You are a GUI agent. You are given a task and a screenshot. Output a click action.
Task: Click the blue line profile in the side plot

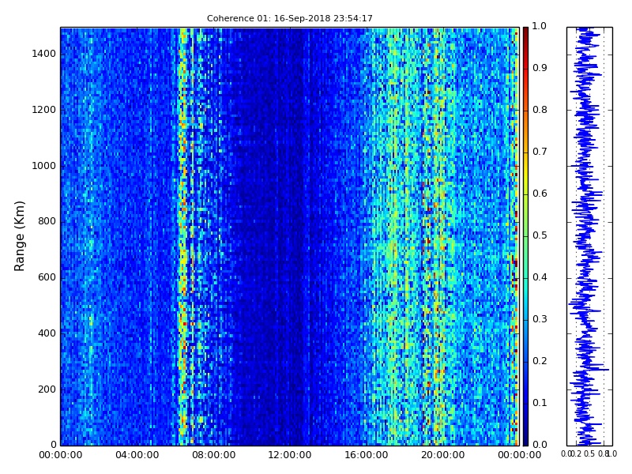586,236
